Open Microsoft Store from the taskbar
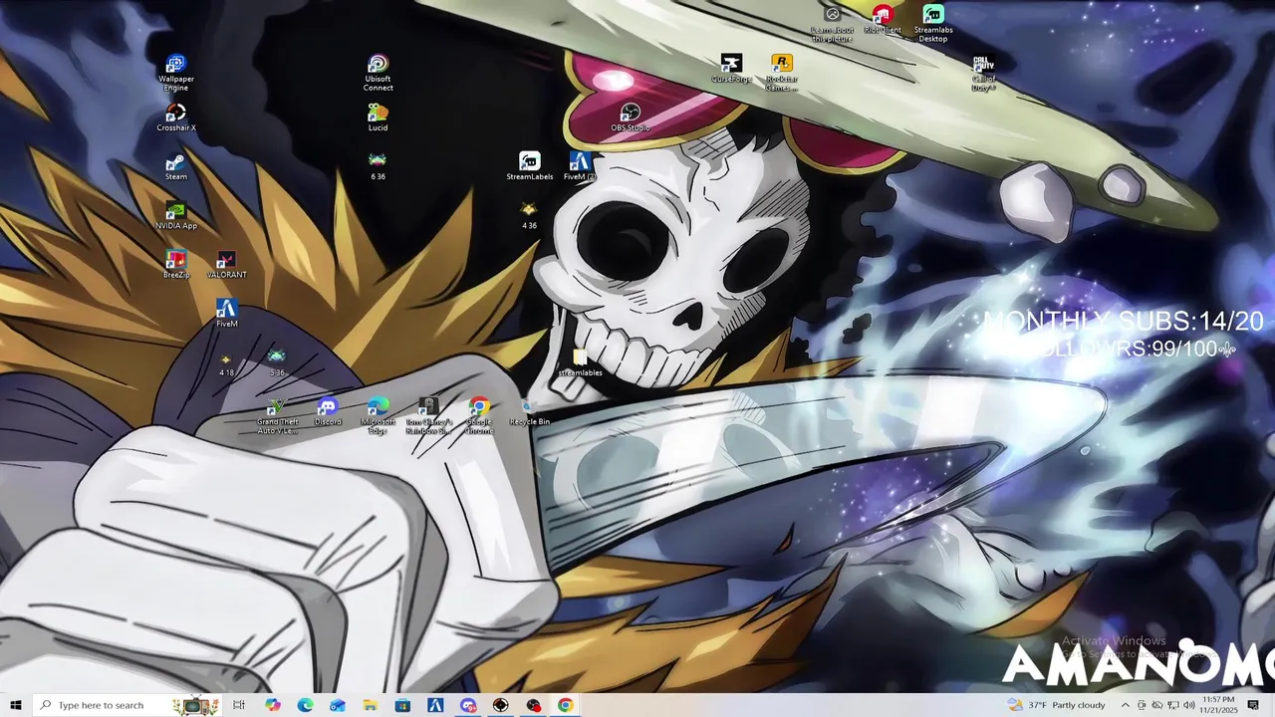 point(402,705)
